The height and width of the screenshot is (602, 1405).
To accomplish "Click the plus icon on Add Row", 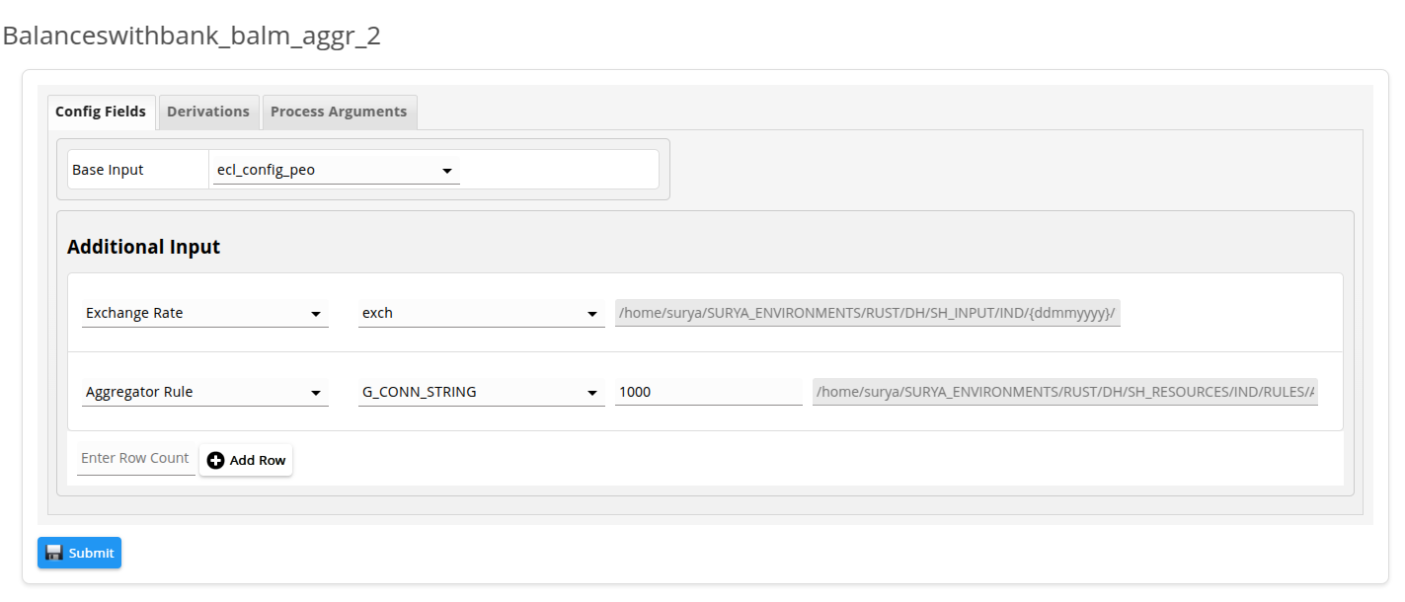I will [x=216, y=460].
